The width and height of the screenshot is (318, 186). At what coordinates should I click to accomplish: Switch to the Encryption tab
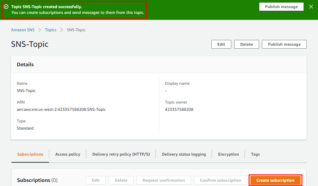(228, 154)
